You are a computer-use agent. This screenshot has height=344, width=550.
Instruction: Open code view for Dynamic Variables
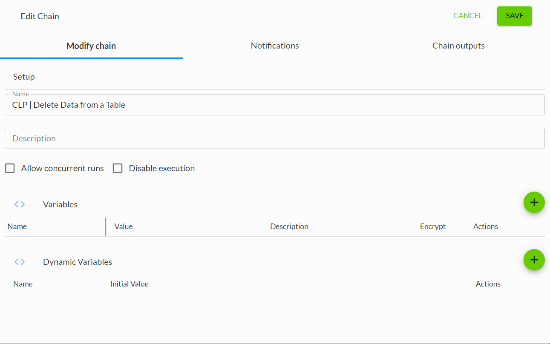click(x=19, y=262)
